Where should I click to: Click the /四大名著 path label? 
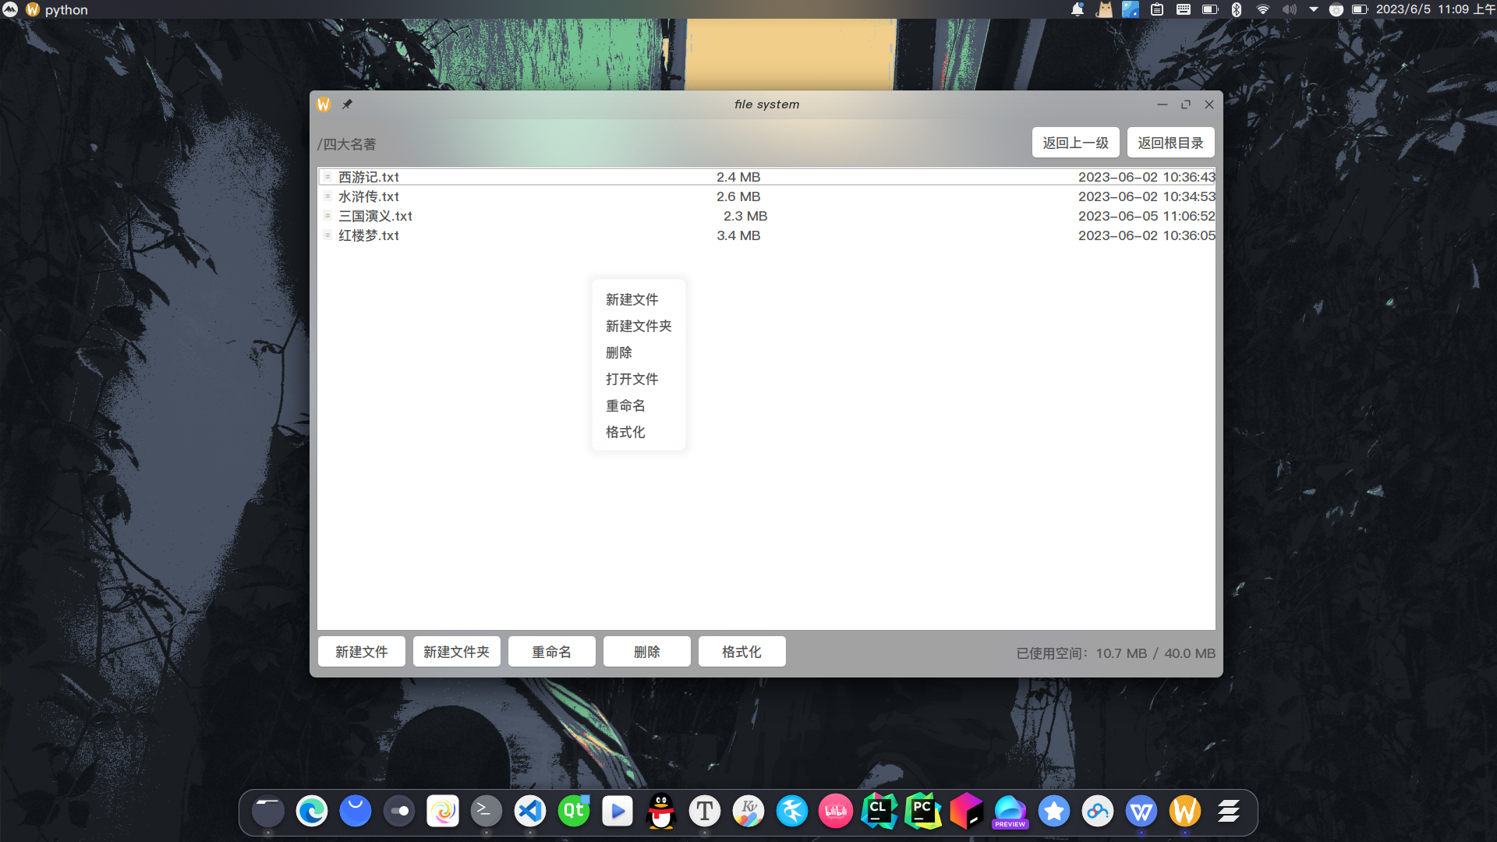tap(347, 144)
